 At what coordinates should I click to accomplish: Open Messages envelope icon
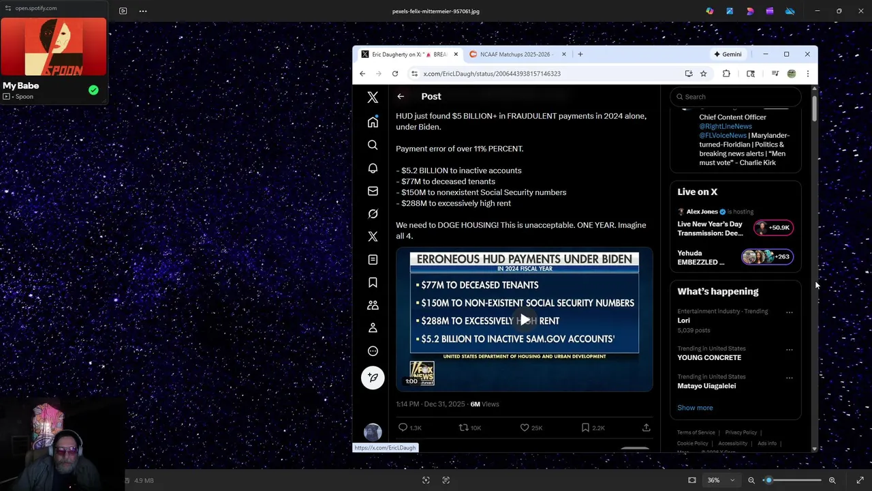pyautogui.click(x=373, y=191)
